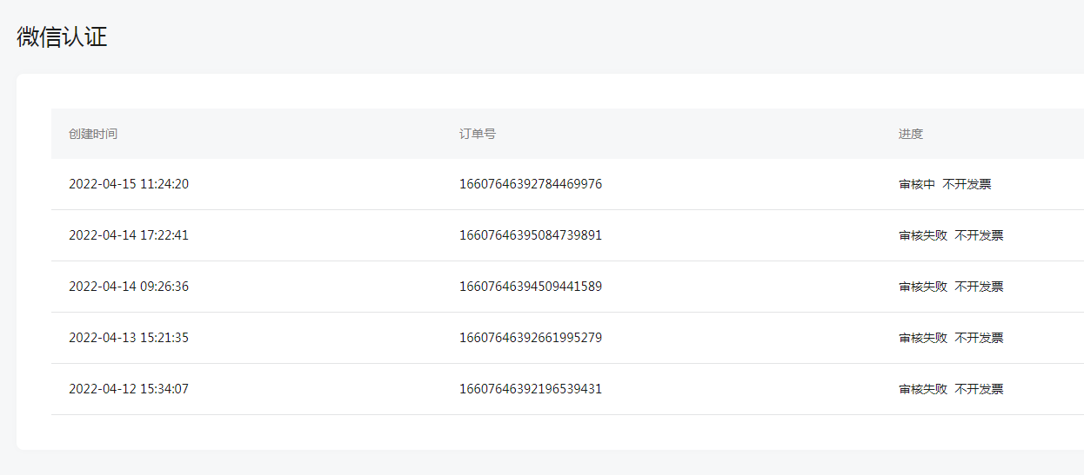Screen dimensions: 1084x475
Task: Click 不开发票 in the 15:21:35 row
Action: click(979, 338)
